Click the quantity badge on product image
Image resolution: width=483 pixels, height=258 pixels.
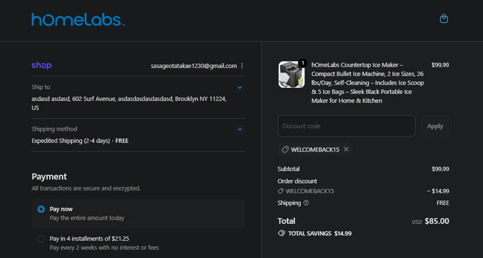[302, 63]
